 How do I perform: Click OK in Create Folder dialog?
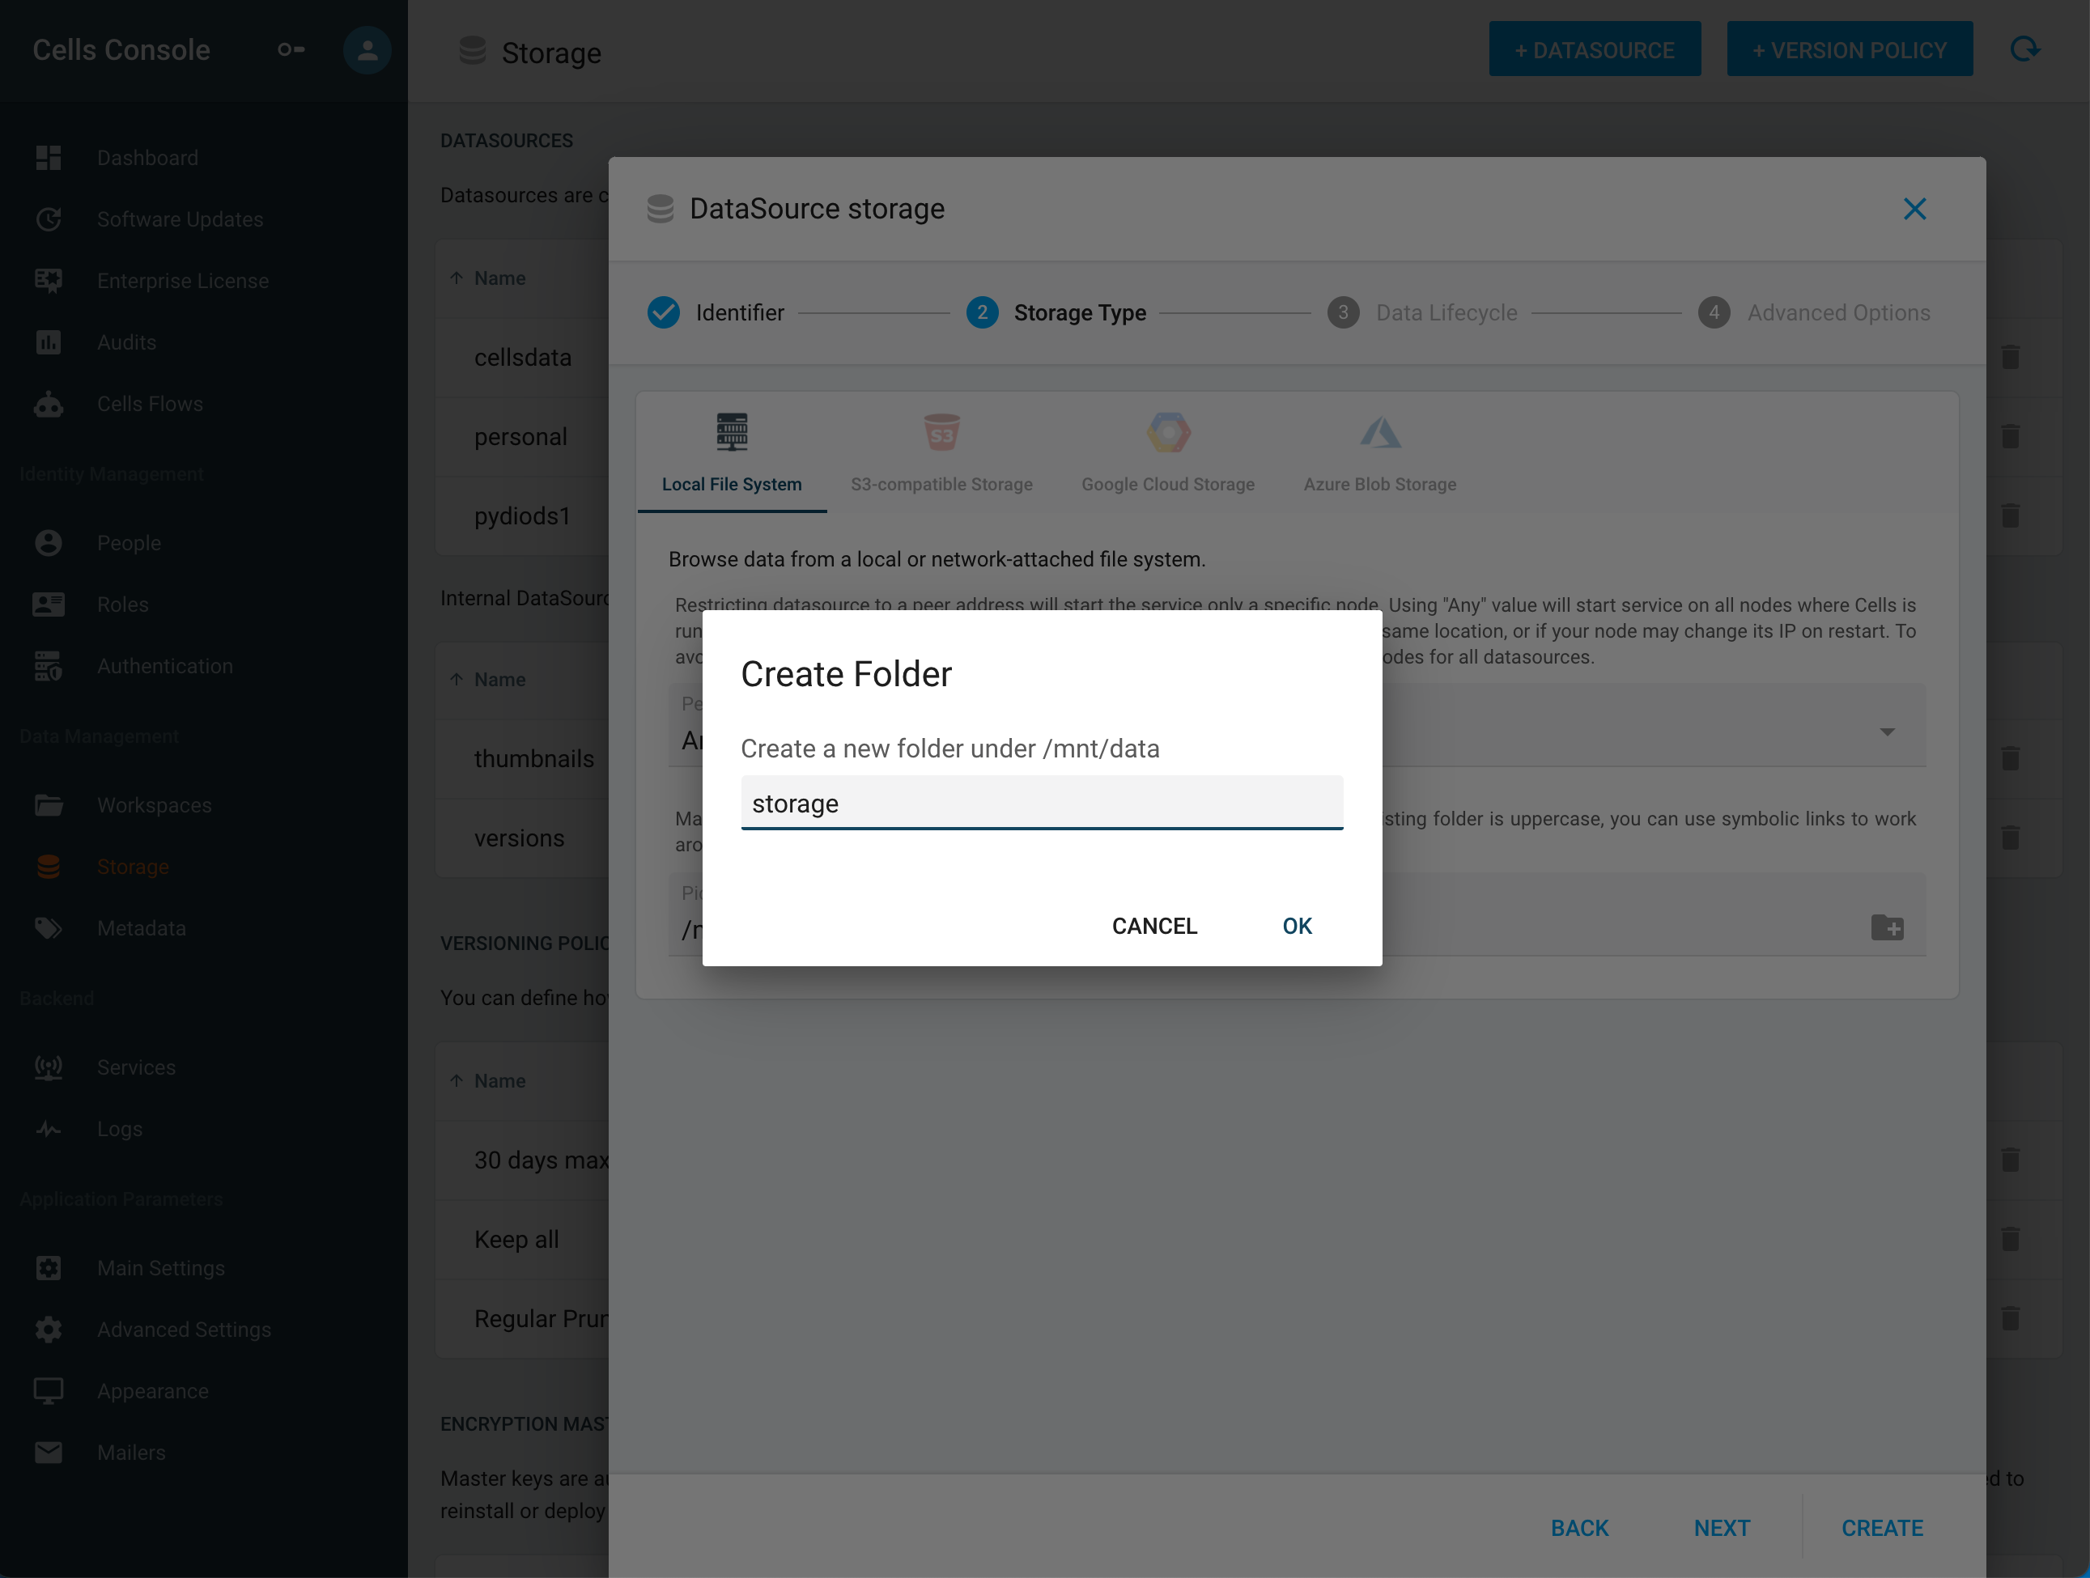[x=1296, y=926]
